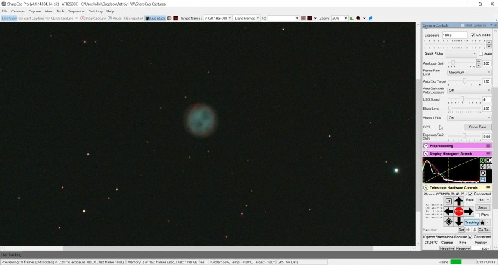
Task: Open the Auto Gain with Auto Exposure dropdown
Action: click(469, 91)
